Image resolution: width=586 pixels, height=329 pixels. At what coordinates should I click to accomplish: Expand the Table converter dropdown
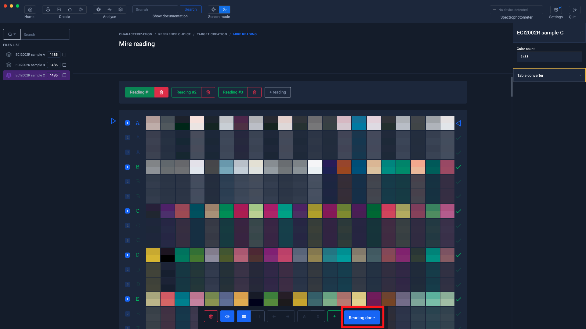(x=549, y=75)
